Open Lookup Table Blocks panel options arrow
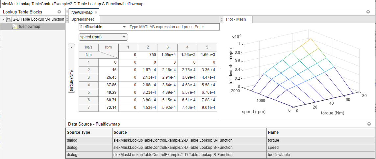This screenshot has width=376, height=159. (59, 12)
